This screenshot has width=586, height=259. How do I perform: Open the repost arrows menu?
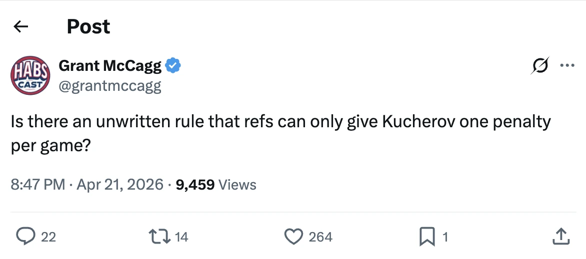click(x=159, y=237)
